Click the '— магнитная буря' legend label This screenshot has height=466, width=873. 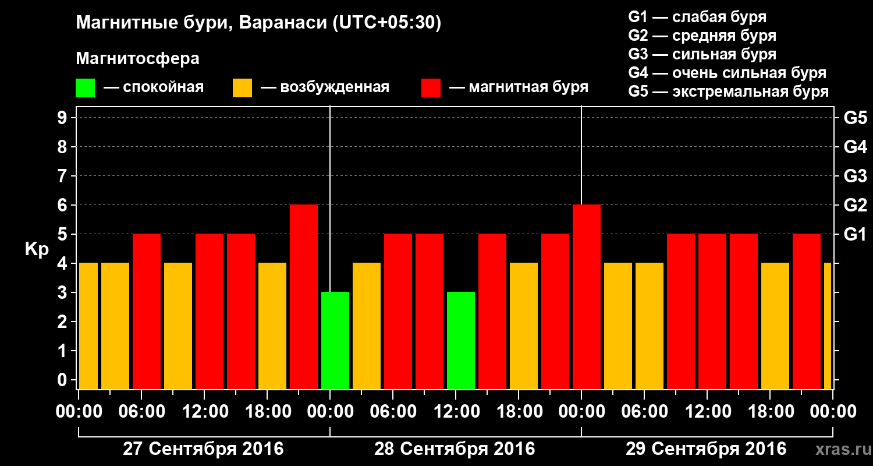(x=519, y=87)
